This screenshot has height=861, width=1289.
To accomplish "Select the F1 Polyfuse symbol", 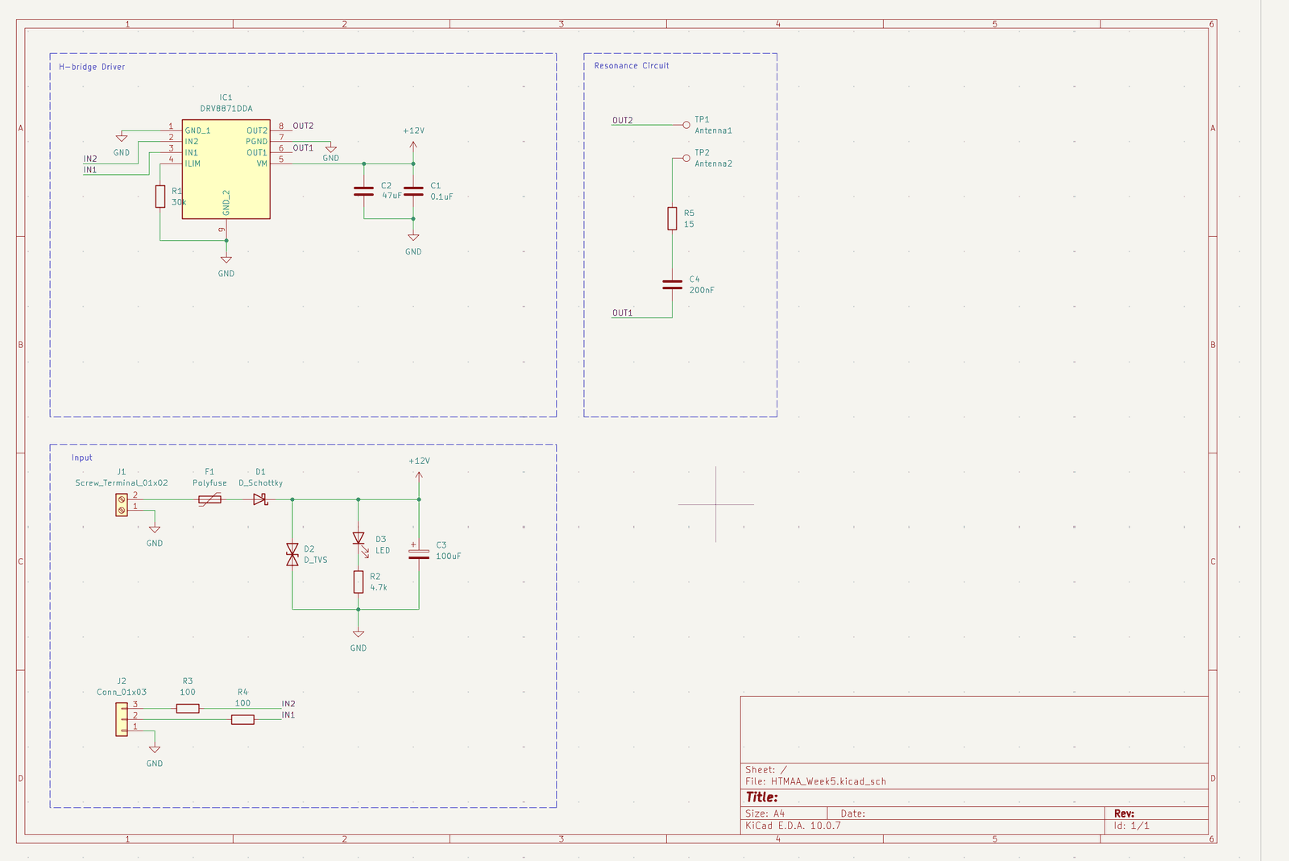I will [209, 499].
